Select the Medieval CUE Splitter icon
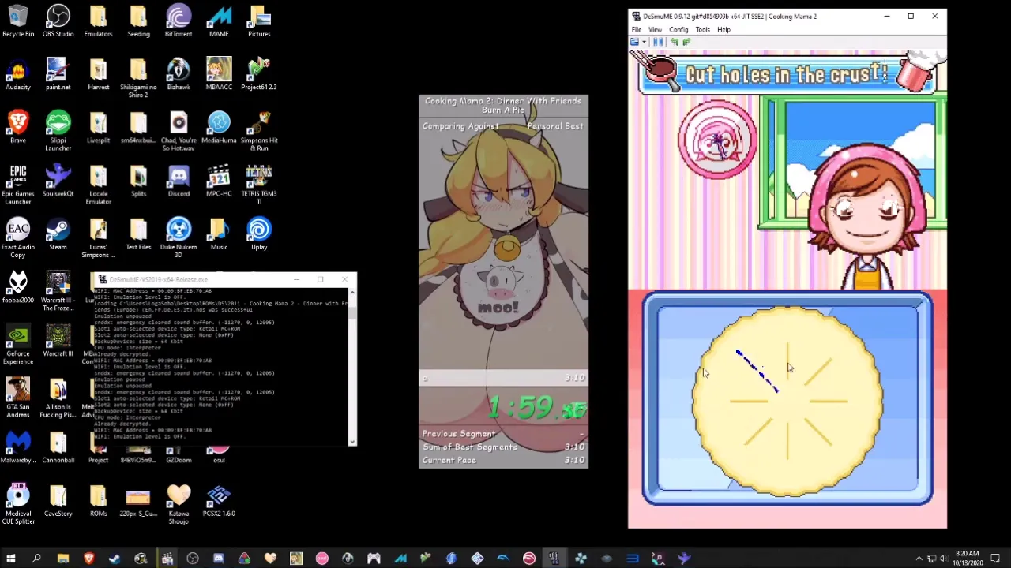1011x568 pixels. click(18, 505)
